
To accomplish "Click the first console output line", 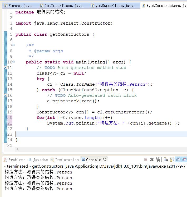I will (x=38, y=172).
